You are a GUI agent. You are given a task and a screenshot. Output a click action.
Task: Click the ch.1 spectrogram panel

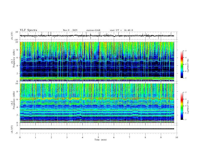tap(97, 61)
